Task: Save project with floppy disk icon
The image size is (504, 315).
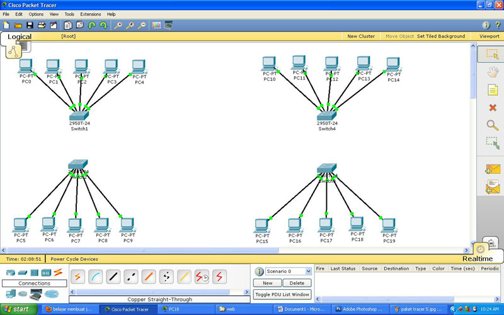Action: [30, 25]
